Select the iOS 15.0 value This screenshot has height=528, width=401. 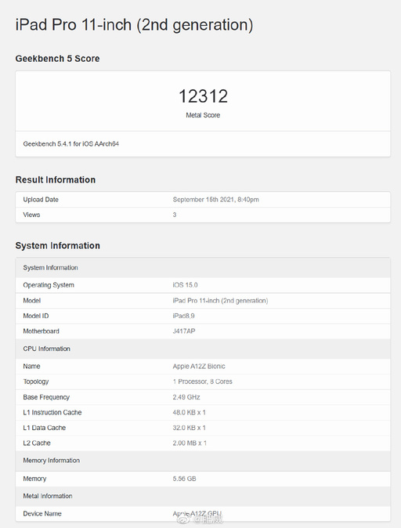[185, 285]
